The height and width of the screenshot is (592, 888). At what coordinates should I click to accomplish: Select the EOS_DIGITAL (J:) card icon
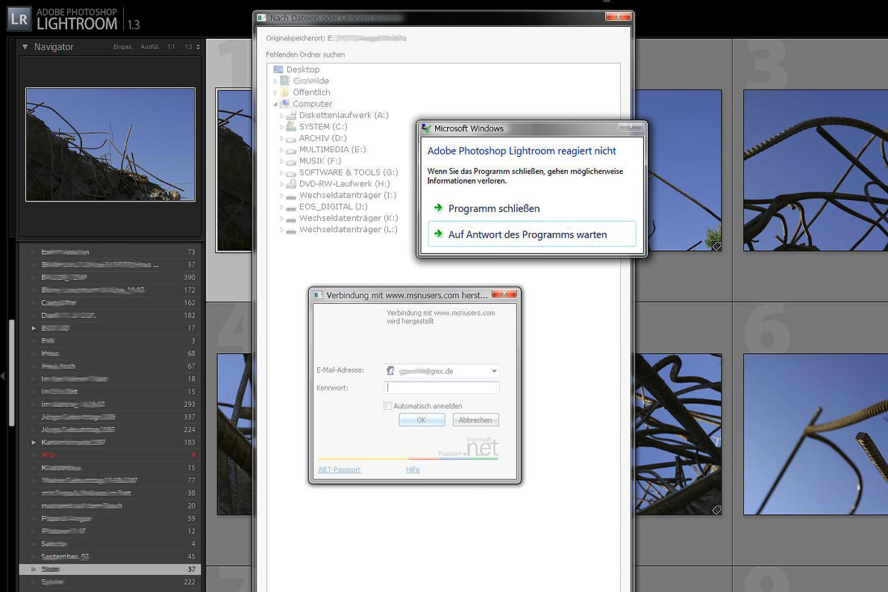pos(291,208)
